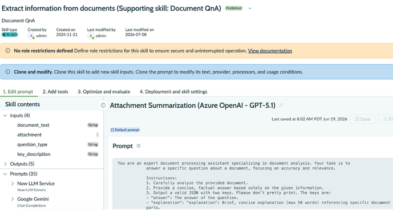Open 3. Optimize and evaluate tab
393x210 pixels.
[104, 91]
